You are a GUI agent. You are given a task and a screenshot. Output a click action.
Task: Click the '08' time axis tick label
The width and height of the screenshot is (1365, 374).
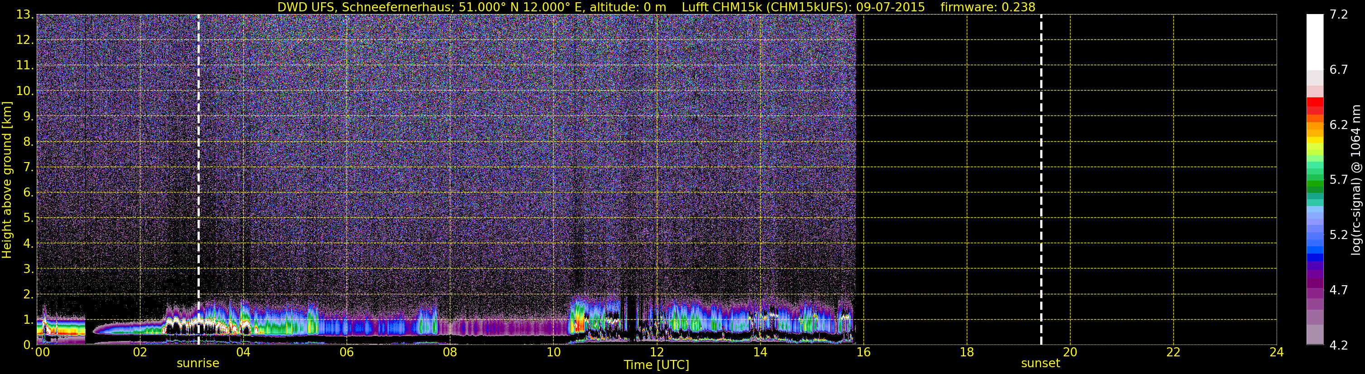click(450, 352)
